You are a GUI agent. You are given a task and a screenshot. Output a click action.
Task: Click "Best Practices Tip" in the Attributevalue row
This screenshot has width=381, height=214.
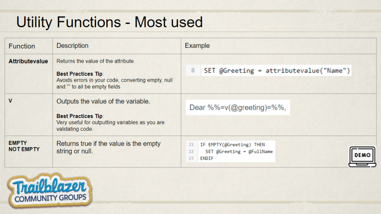click(x=80, y=74)
